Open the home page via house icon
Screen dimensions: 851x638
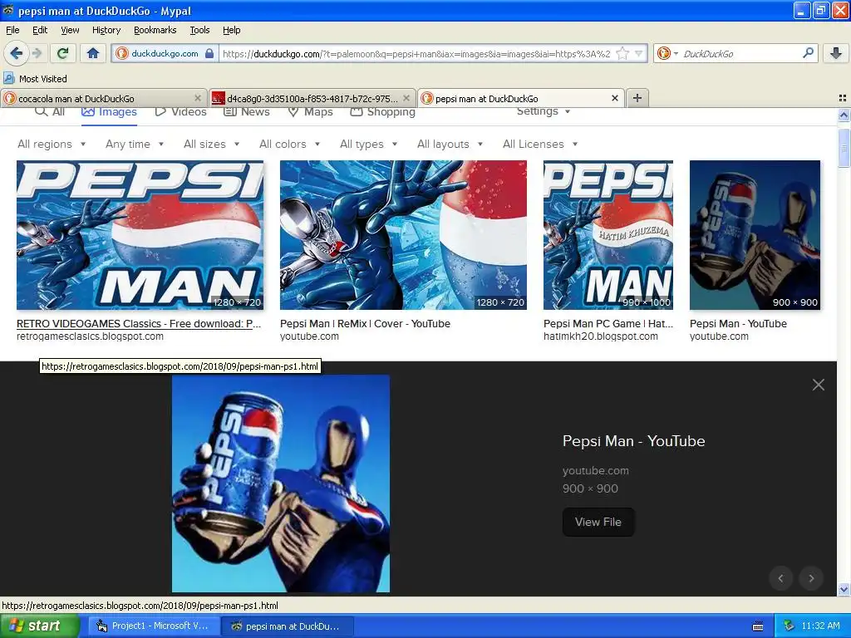tap(93, 53)
